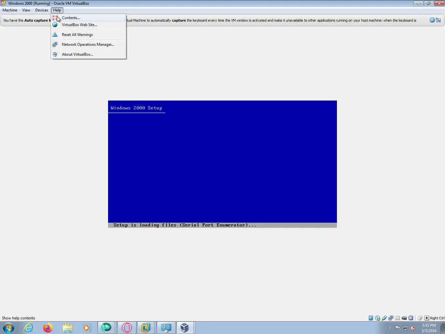This screenshot has width=445, height=334.
Task: Click the network icon beside Network Operations Manager
Action: point(55,45)
